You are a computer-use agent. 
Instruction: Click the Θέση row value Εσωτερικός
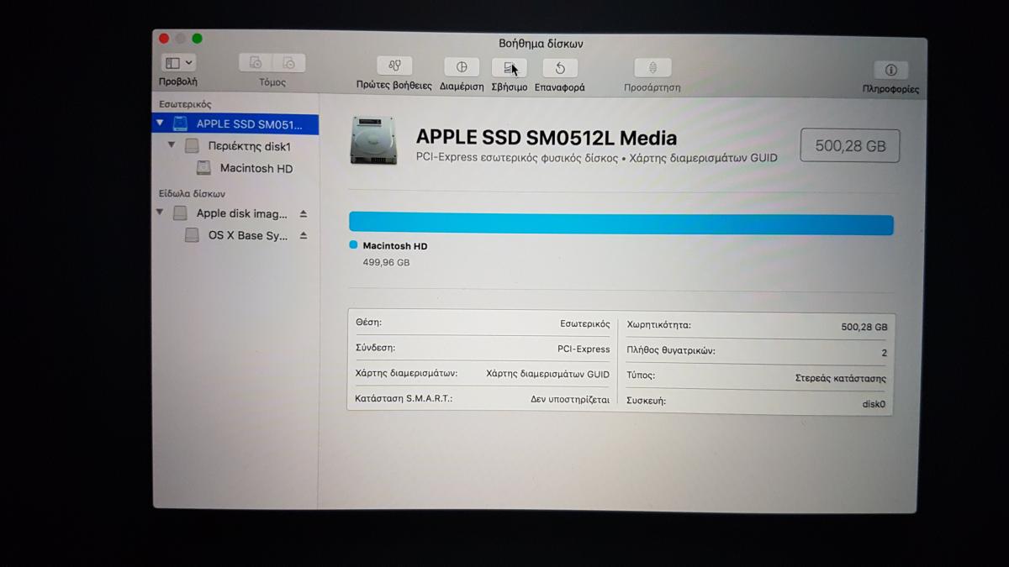(x=585, y=323)
